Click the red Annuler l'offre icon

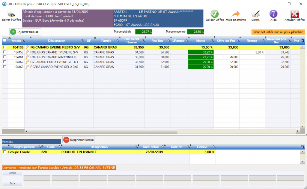click(x=294, y=14)
